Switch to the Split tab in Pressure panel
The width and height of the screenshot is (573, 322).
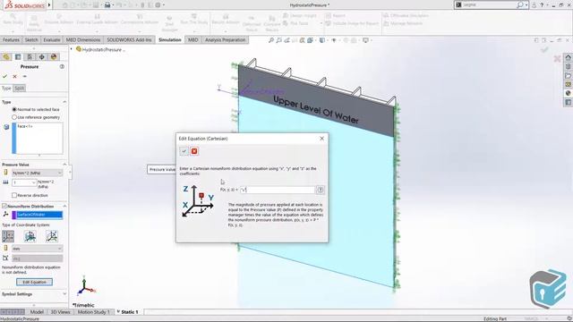(x=19, y=88)
